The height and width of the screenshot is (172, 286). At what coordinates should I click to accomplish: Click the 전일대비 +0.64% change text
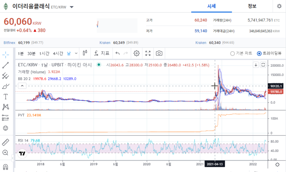[x=25, y=30]
